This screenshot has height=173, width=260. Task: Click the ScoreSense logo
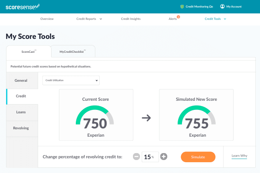[x=23, y=6]
